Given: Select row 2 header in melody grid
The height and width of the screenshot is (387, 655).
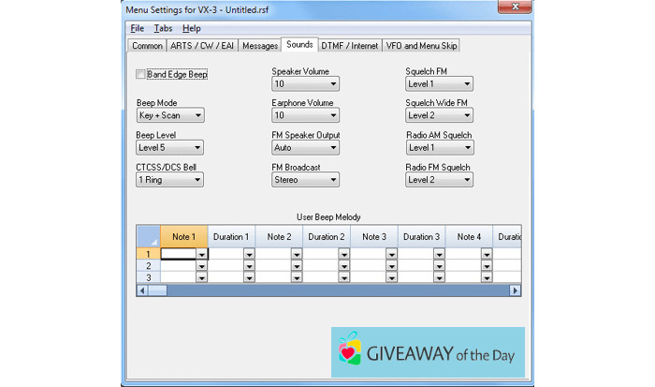Looking at the screenshot, I should [x=148, y=266].
